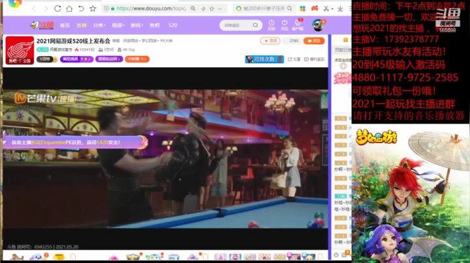This screenshot has width=470, height=263.
Task: Click the magnifier zoom icon in address bar
Action: (193, 8)
